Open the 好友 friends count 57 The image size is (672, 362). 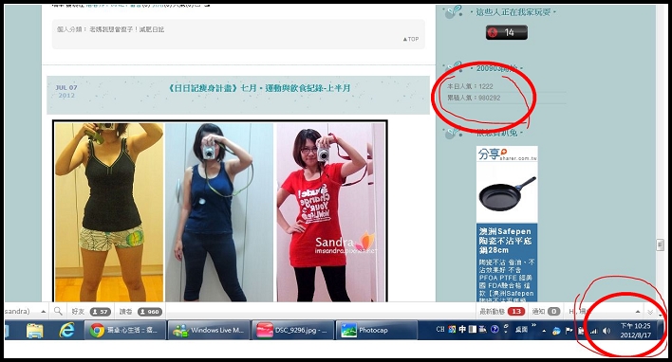[x=91, y=312]
